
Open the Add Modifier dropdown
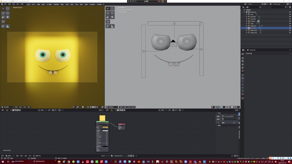[268, 54]
